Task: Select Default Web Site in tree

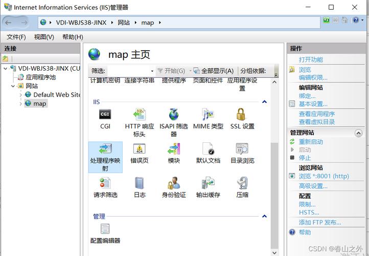Action: pos(57,95)
